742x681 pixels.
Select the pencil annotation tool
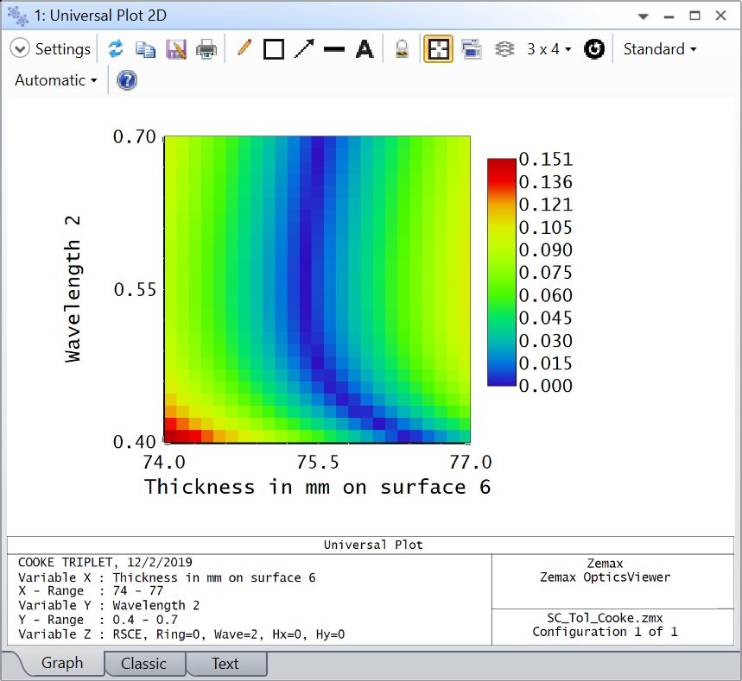(244, 49)
